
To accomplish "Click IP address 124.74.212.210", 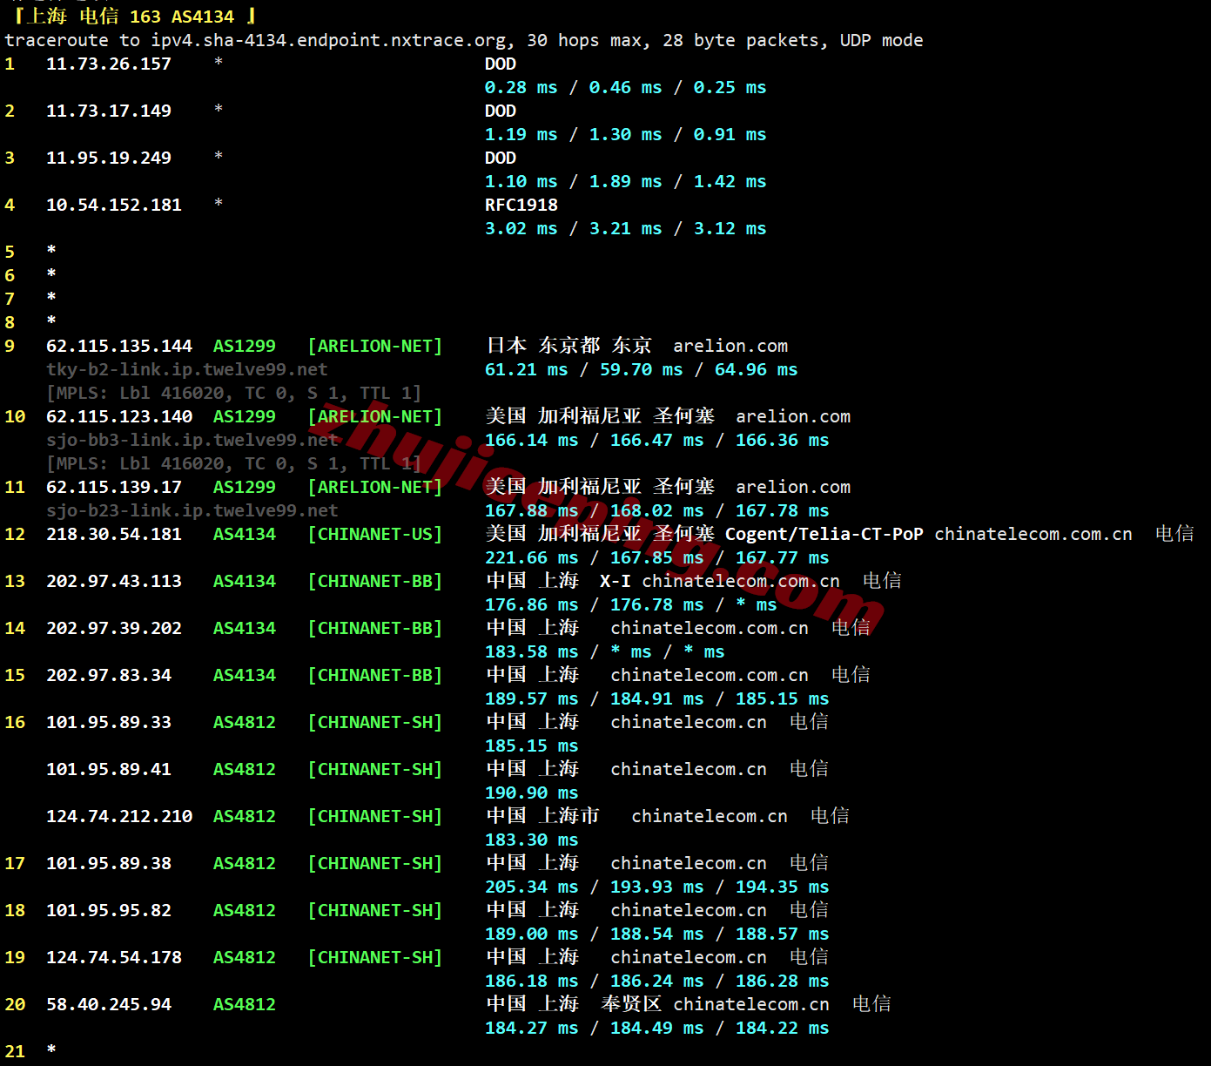I will tap(119, 816).
